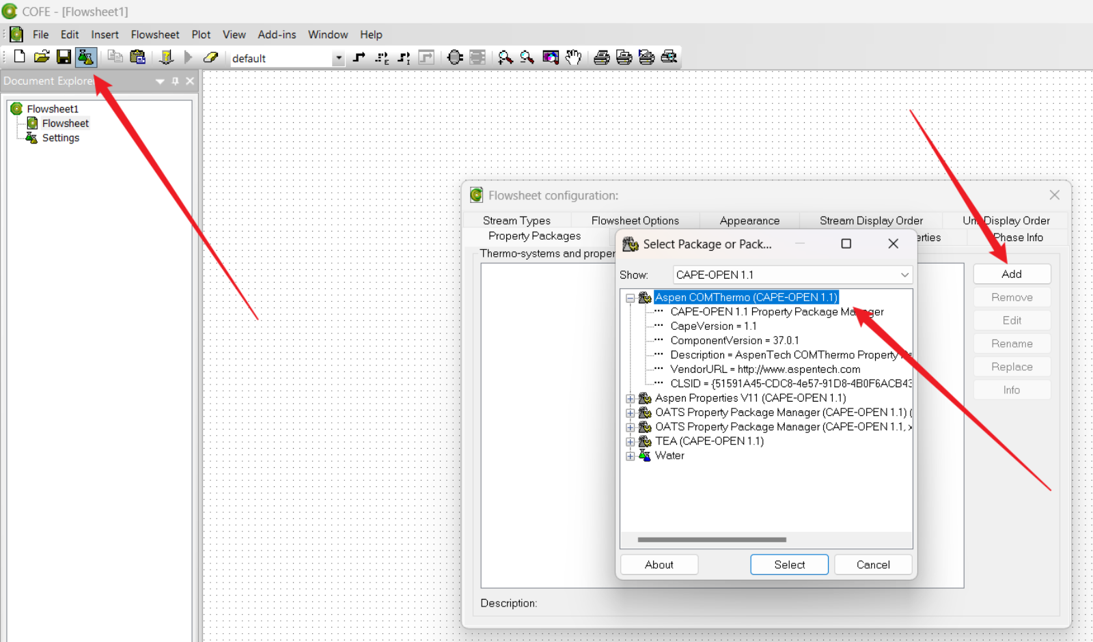Select the Flowsheet item in Document Explorer
Image resolution: width=1093 pixels, height=642 pixels.
[65, 124]
